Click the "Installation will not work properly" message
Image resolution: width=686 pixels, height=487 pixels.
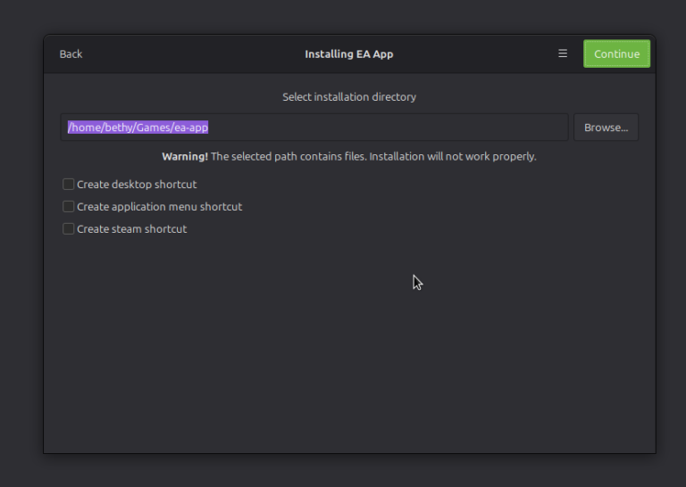(x=452, y=156)
